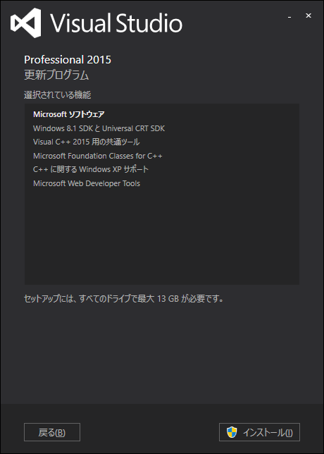Image resolution: width=324 pixels, height=454 pixels.
Task: Click the footer bar between 戻る and インストール buttons
Action: click(149, 432)
